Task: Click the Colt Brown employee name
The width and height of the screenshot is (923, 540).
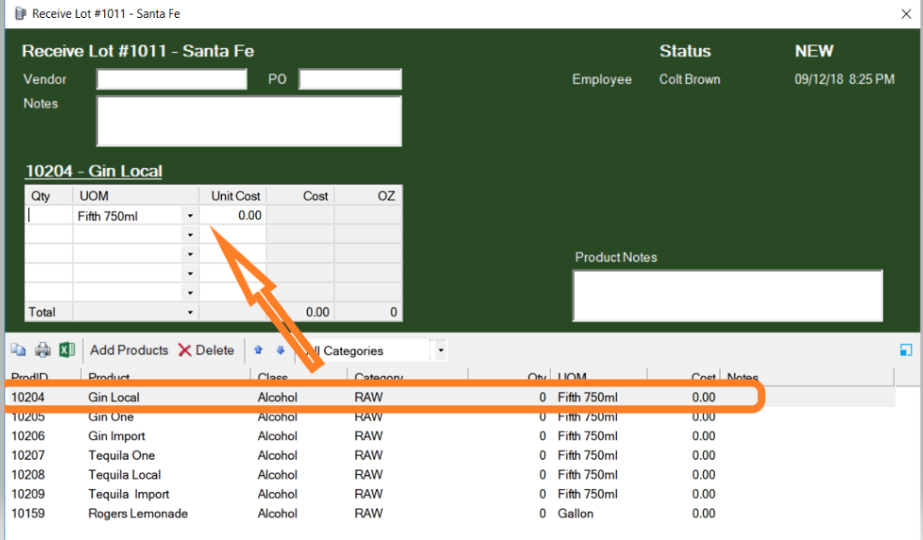Action: [x=689, y=78]
